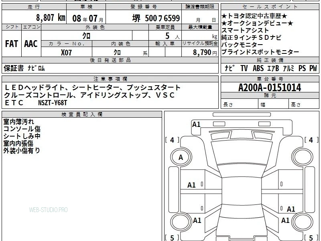321x241 pixels.
Task: Select the line starting LEDヘッドライト
Action: click(92, 88)
